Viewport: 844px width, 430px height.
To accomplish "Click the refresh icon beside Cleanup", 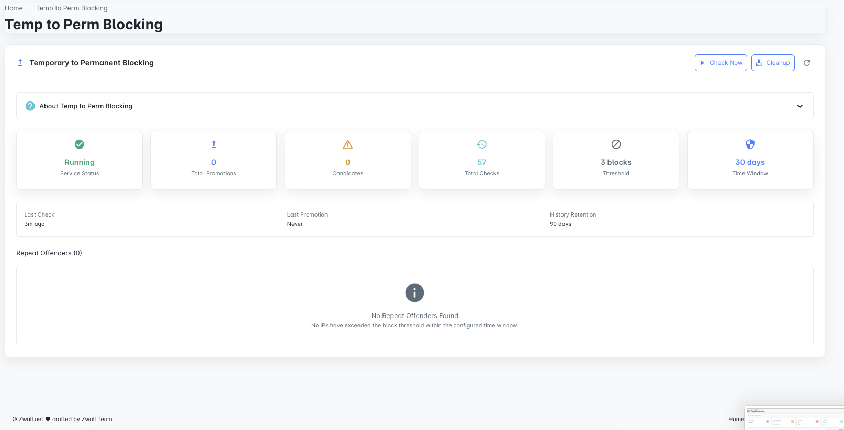I will [x=807, y=63].
